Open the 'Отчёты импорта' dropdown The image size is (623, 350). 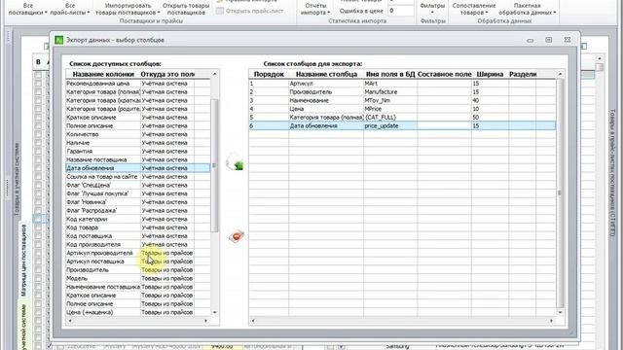click(x=315, y=9)
